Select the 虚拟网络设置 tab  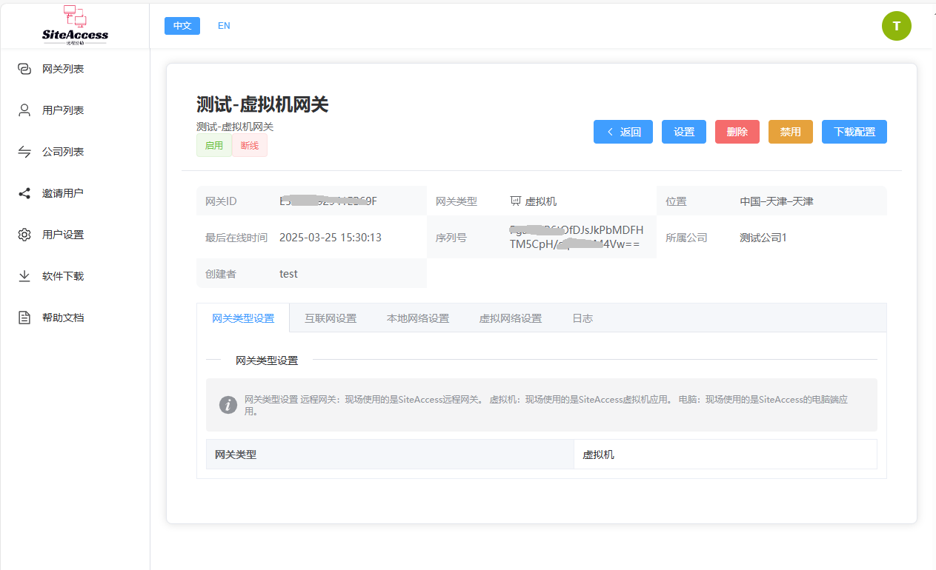511,318
